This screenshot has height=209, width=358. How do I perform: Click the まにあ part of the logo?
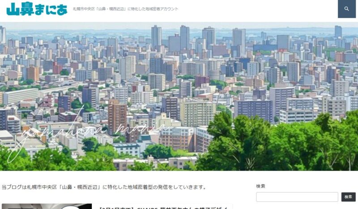pyautogui.click(x=51, y=9)
